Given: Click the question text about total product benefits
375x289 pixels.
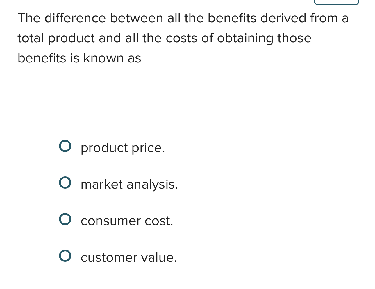Looking at the screenshot, I should [x=183, y=38].
